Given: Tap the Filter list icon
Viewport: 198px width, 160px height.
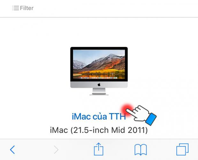Looking at the screenshot, I should coord(16,8).
